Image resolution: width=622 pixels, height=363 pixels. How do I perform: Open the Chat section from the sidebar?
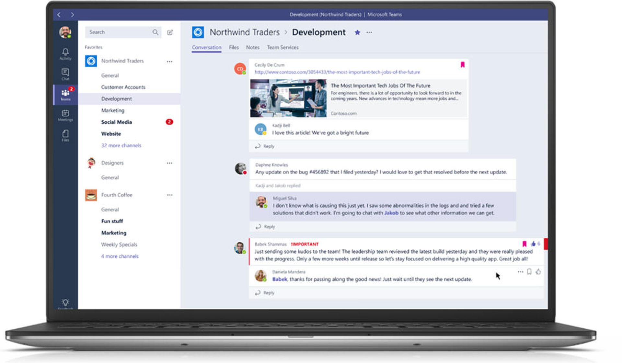65,74
